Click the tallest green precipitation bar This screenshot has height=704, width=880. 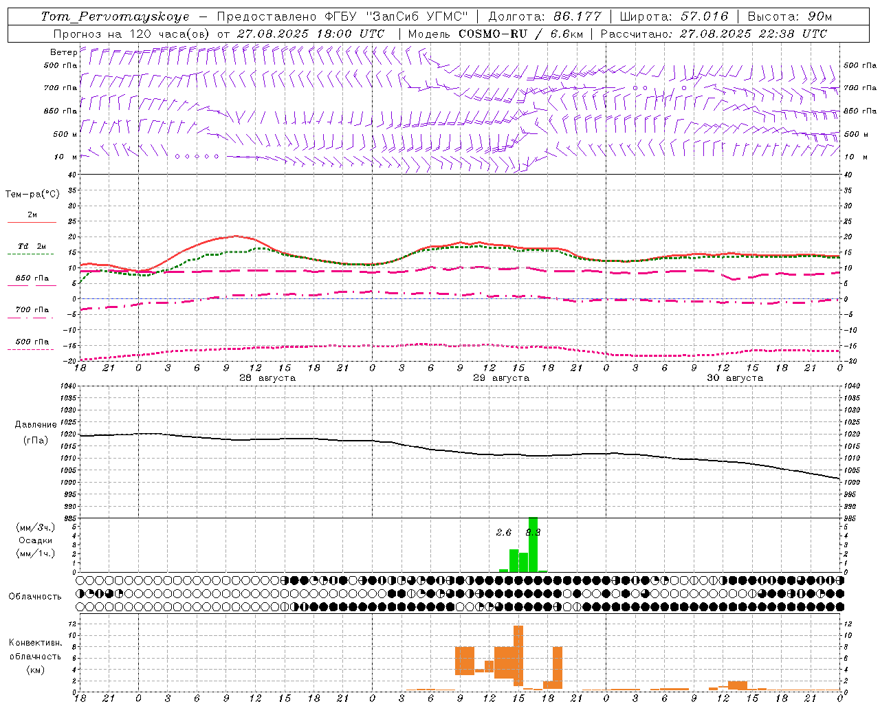(x=533, y=544)
